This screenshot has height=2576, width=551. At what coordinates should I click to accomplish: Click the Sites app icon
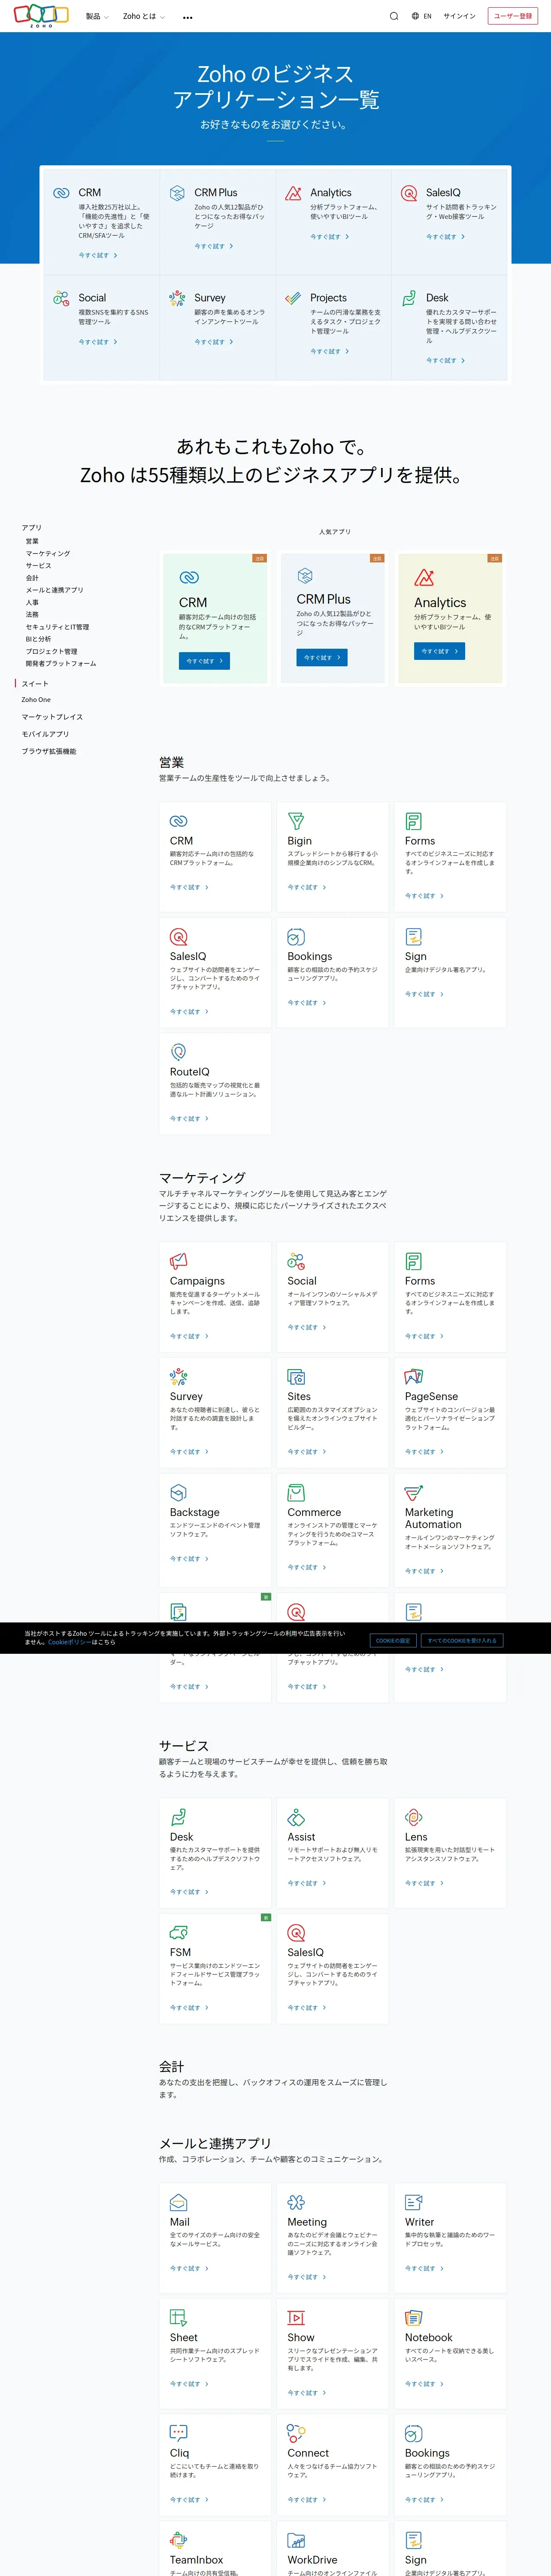coord(296,1377)
